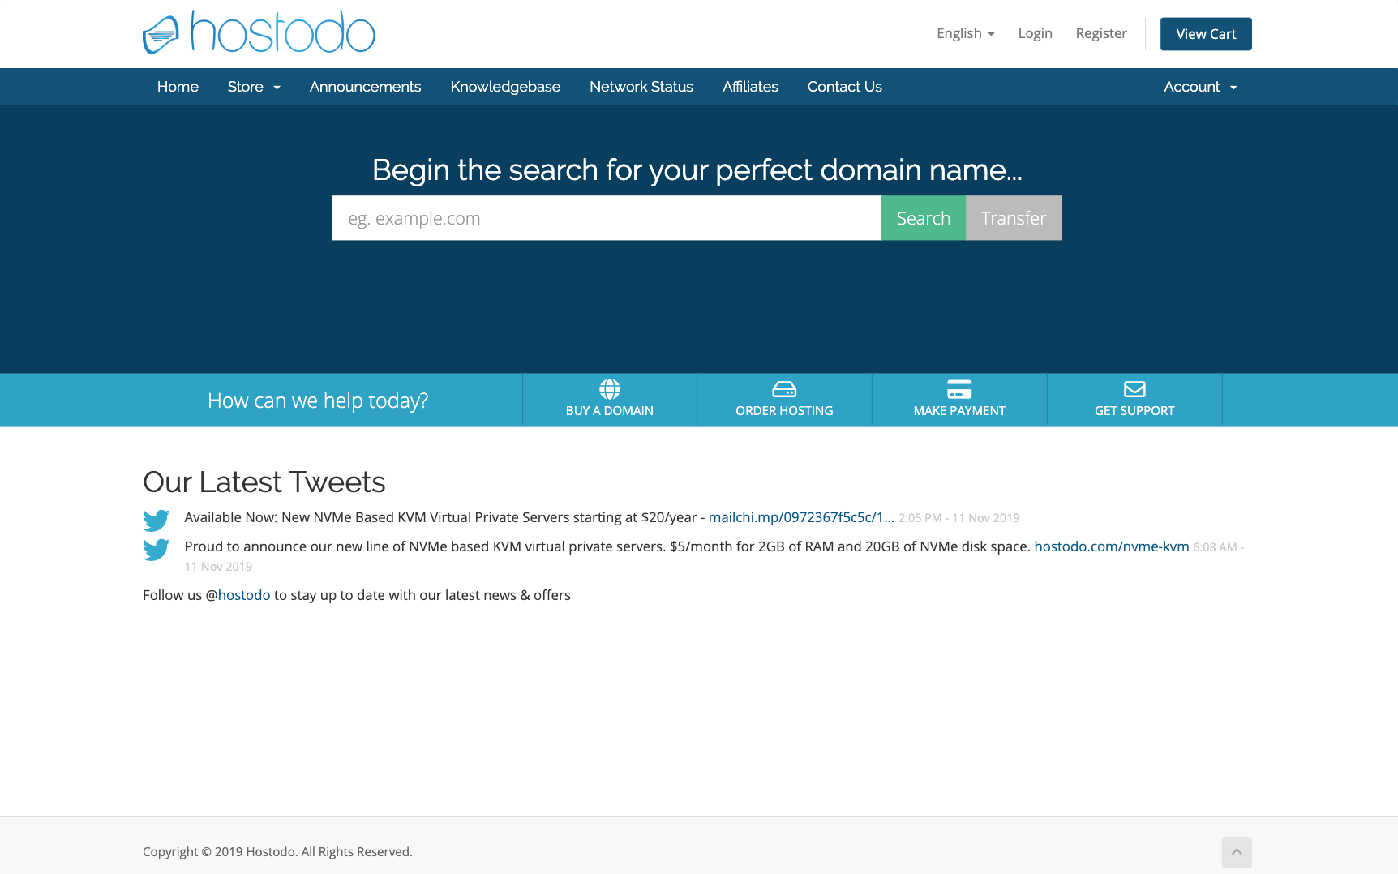Open the Knowledgebase menu item
This screenshot has height=874, width=1398.
tap(505, 87)
